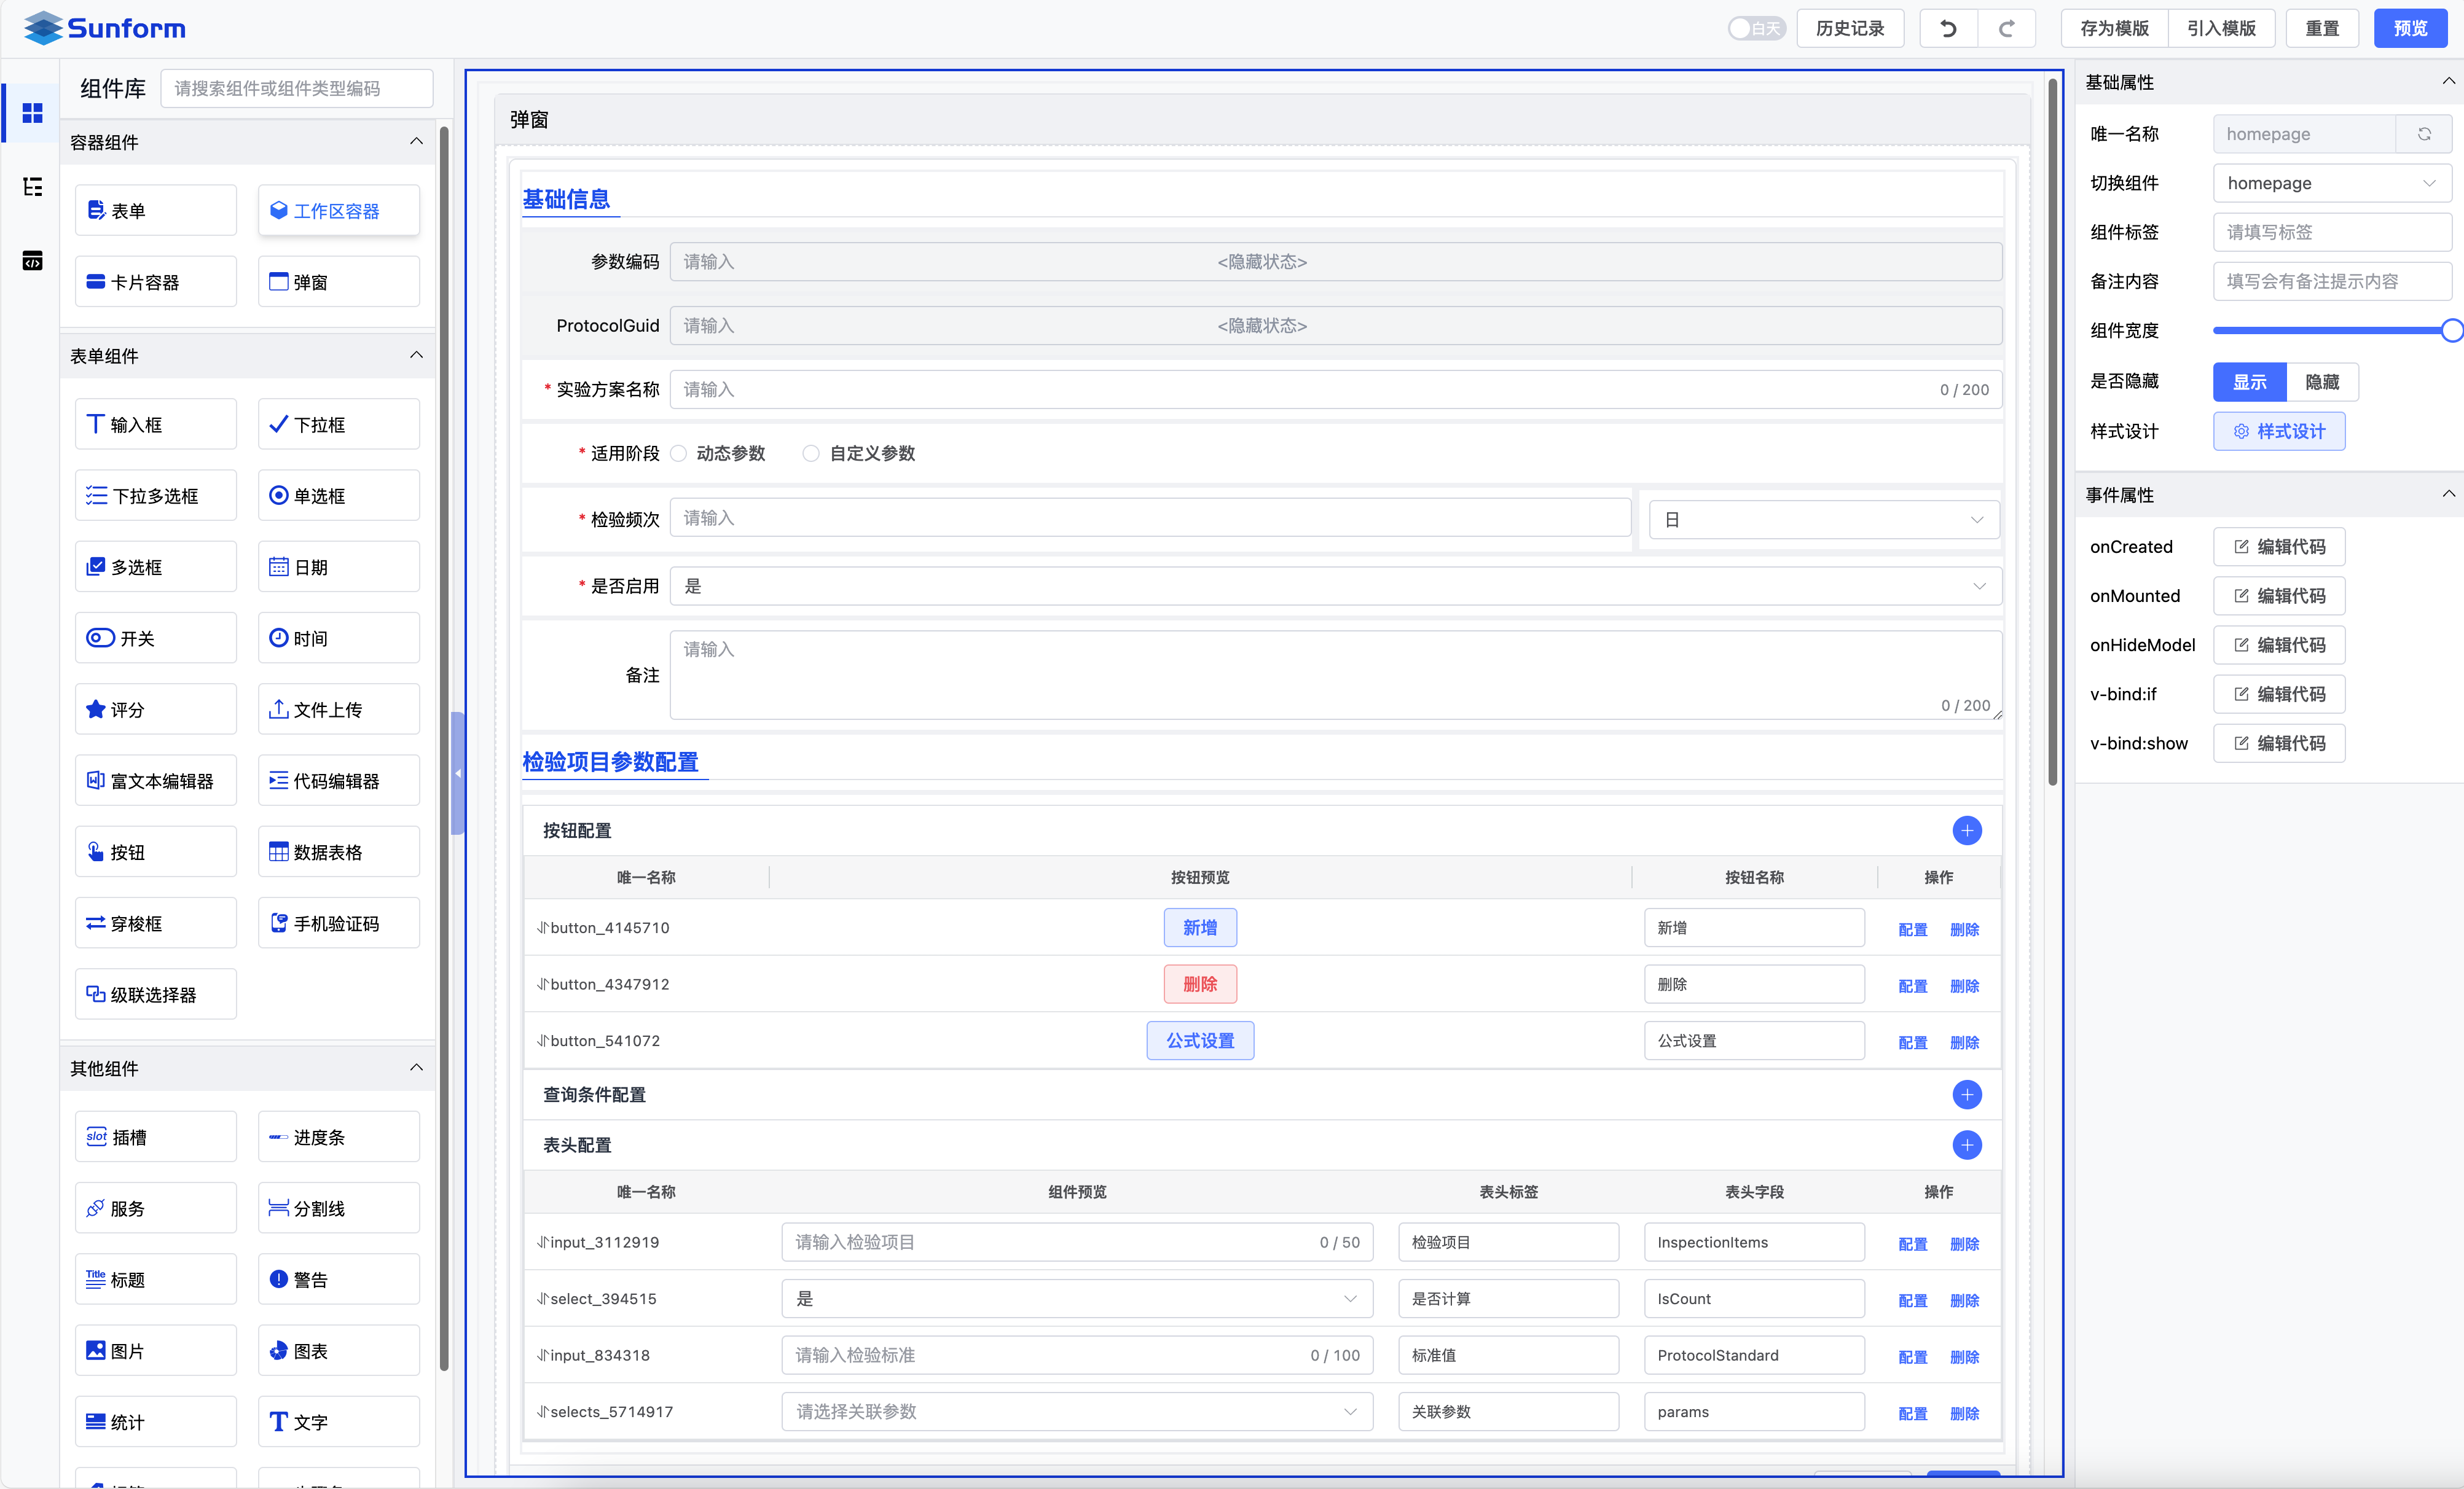Open the 切换组件 homepage dropdown
The height and width of the screenshot is (1489, 2464).
(x=2332, y=183)
